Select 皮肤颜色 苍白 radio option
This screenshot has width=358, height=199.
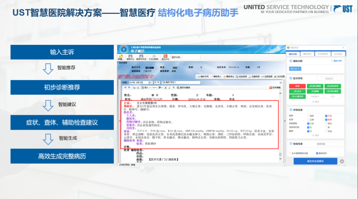[326, 123]
